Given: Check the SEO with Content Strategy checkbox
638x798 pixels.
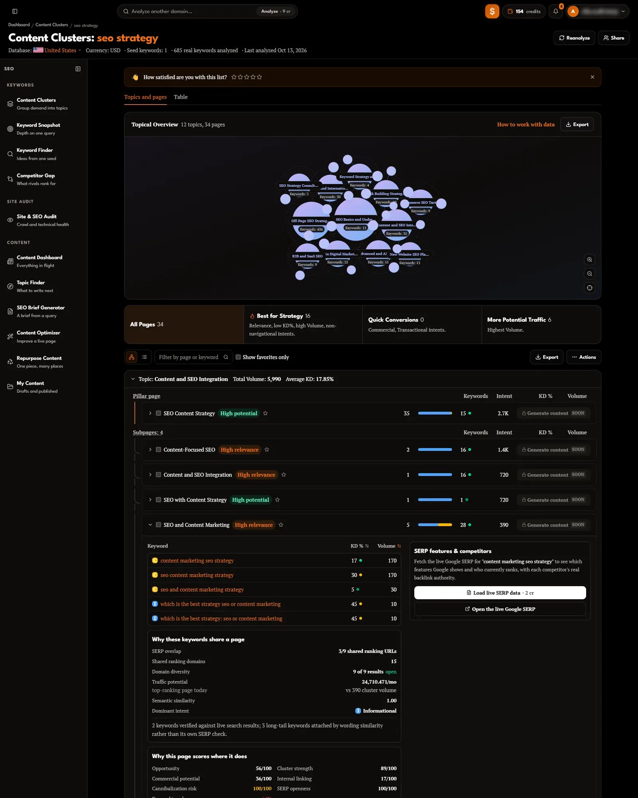Looking at the screenshot, I should pyautogui.click(x=158, y=500).
